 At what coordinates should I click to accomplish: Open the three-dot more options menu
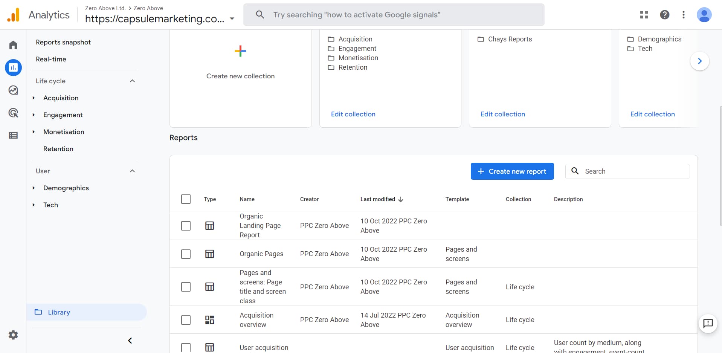coord(684,15)
